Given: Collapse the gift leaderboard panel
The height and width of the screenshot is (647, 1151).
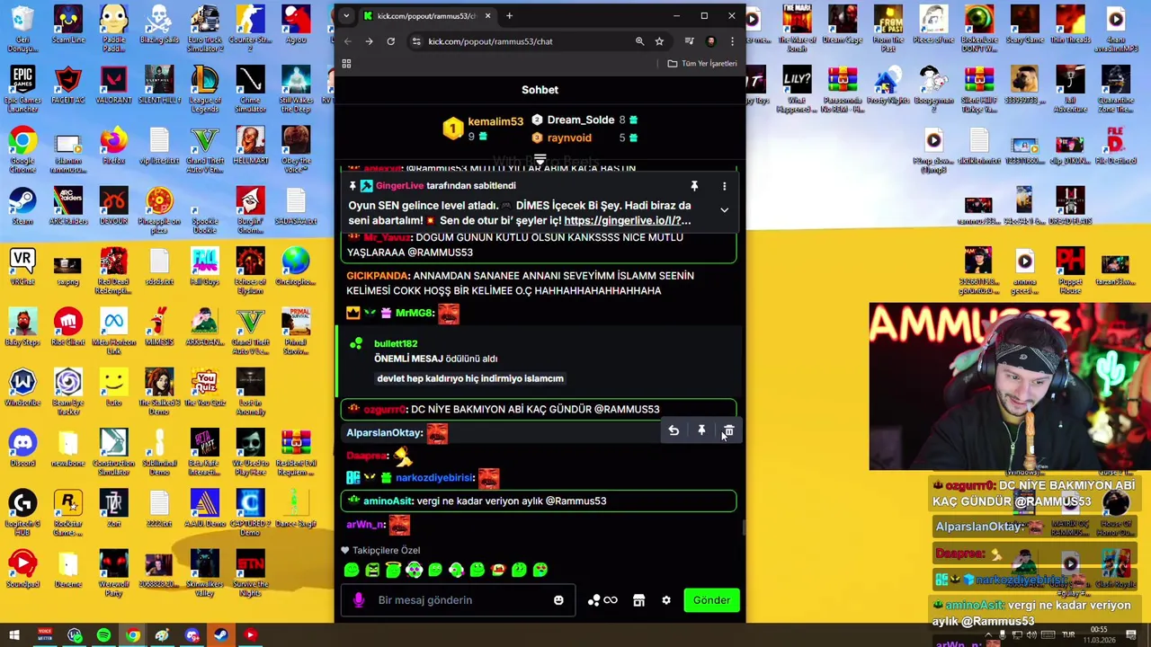Looking at the screenshot, I should coord(540,160).
